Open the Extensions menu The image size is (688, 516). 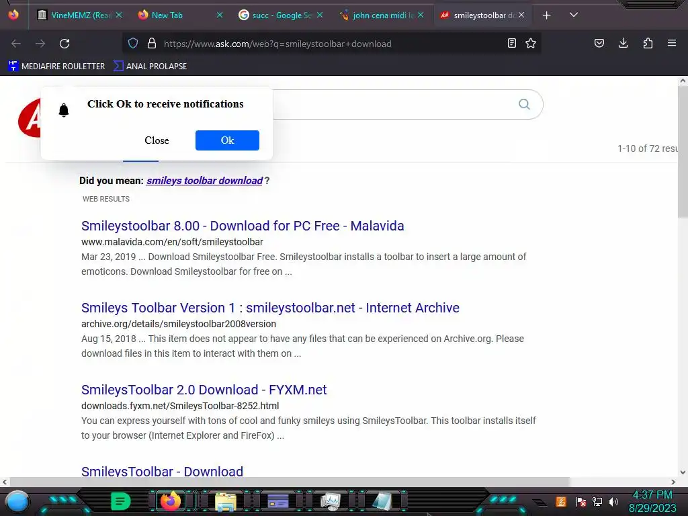pyautogui.click(x=648, y=43)
